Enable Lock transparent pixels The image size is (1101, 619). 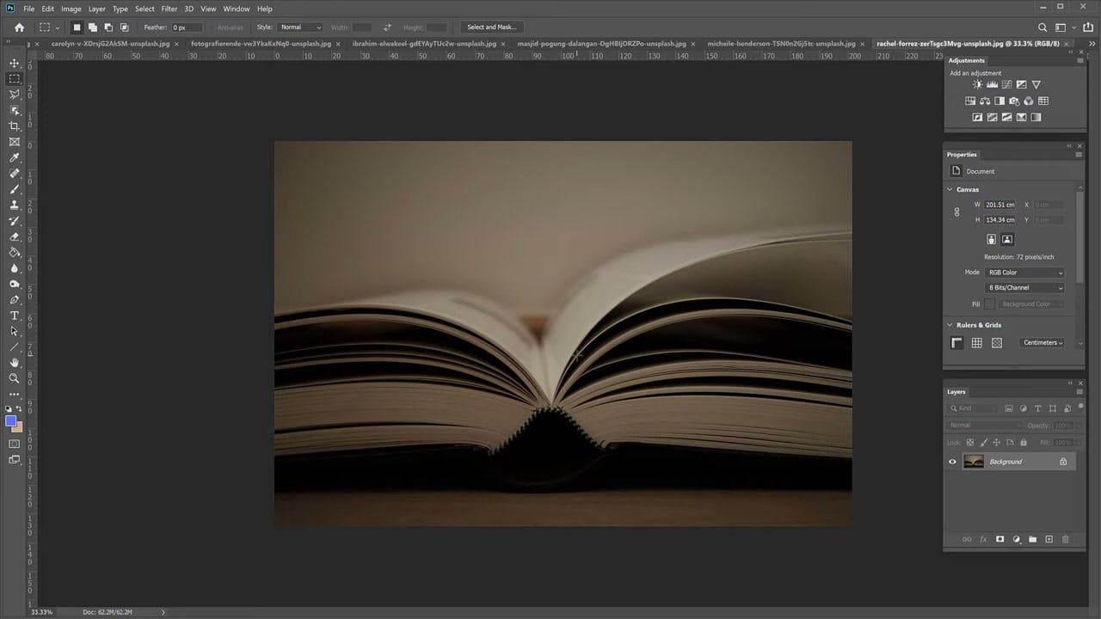[x=970, y=441]
